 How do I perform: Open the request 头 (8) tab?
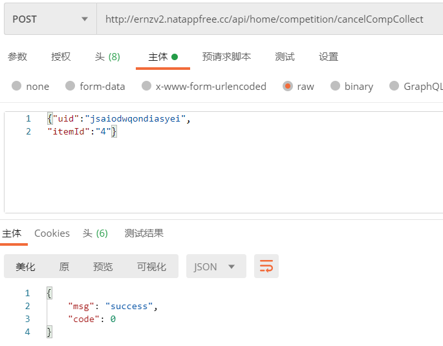(107, 56)
